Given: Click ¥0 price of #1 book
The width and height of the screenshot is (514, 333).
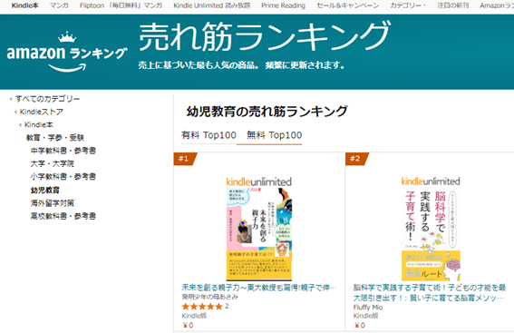Looking at the screenshot, I should (188, 326).
